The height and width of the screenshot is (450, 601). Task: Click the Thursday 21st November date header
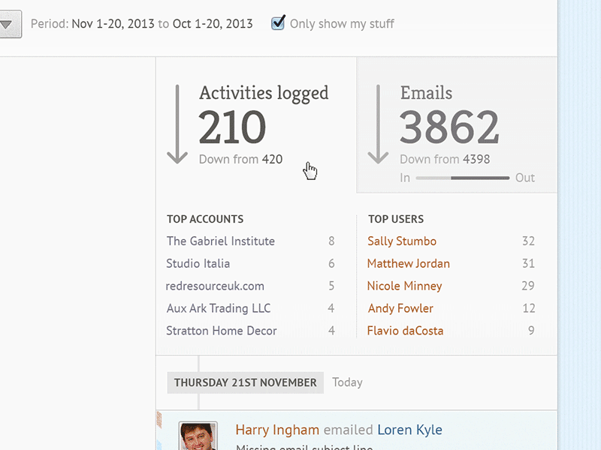(x=246, y=382)
